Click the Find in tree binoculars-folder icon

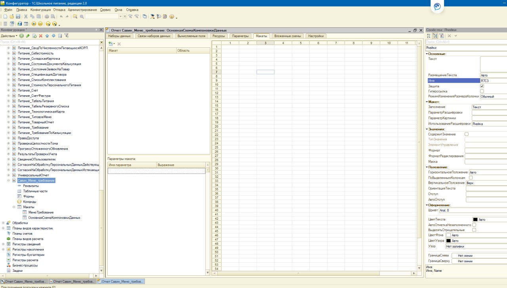[75, 17]
